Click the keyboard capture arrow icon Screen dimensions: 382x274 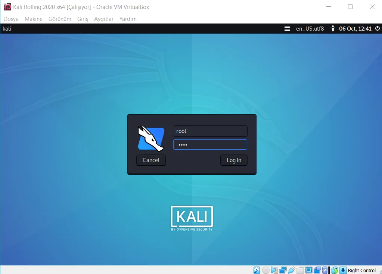(343, 270)
